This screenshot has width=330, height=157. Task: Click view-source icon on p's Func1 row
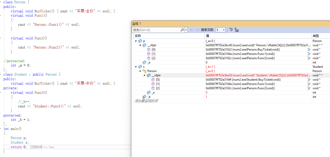point(309,54)
